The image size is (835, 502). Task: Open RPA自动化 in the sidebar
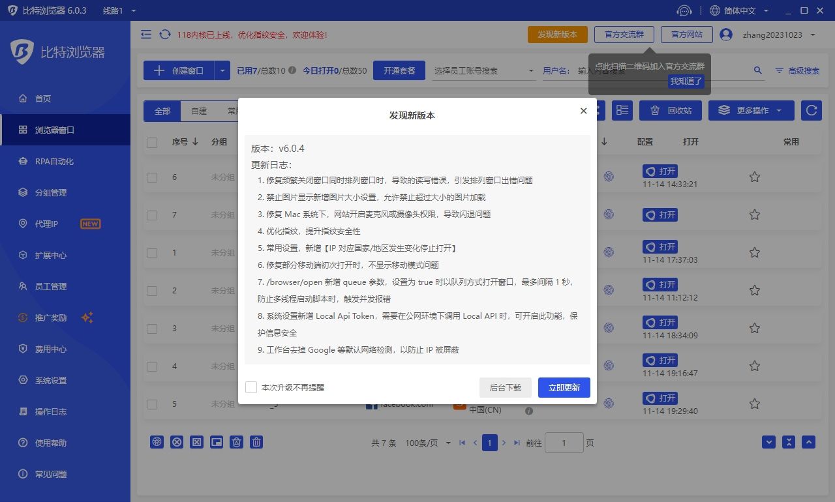[54, 161]
